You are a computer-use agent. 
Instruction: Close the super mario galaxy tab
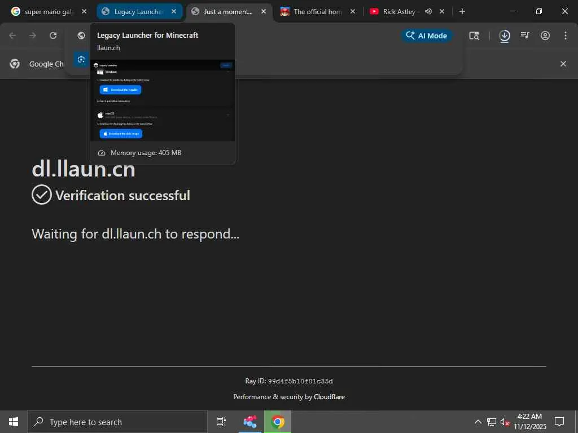click(x=84, y=11)
